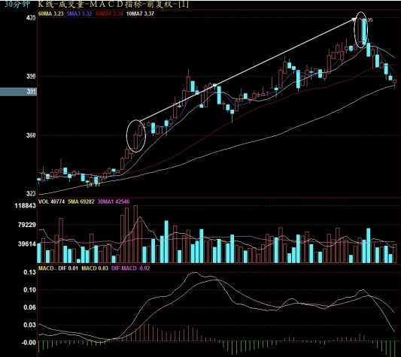
Task: Select the blue 5MA3 3.32 indicator label
Action: click(79, 14)
